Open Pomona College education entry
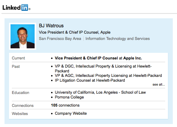Viewport: 177px width, 127px height. coord(69,97)
